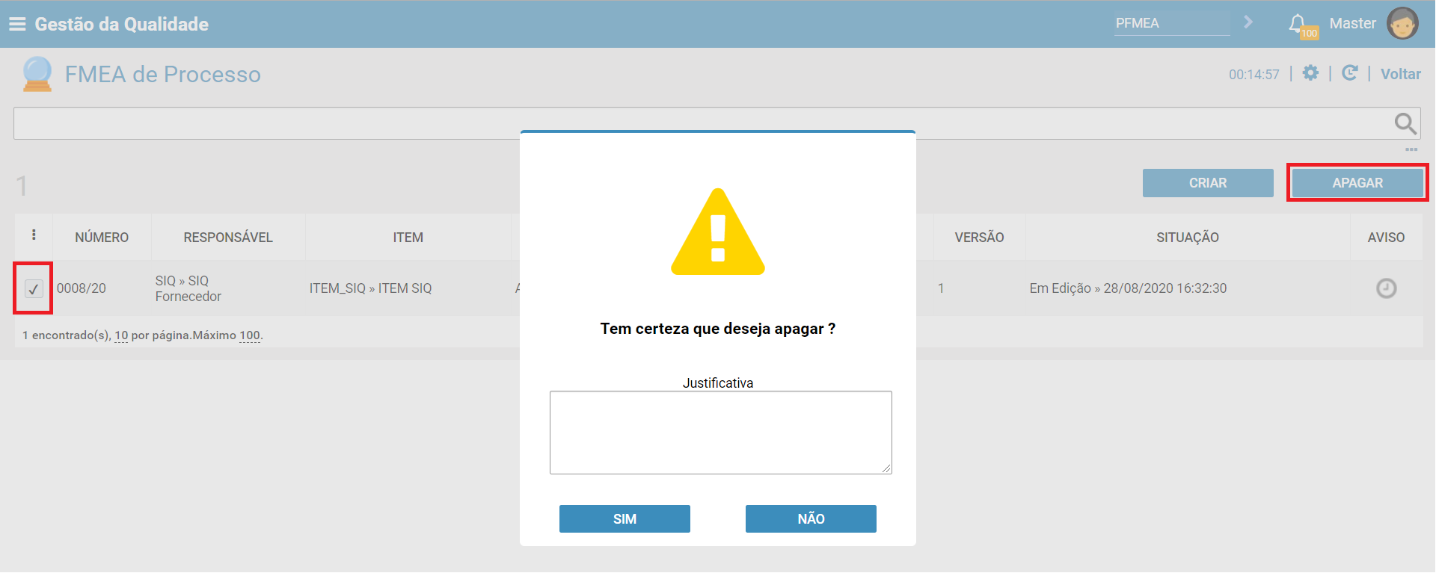1436x573 pixels.
Task: Click the Justificativa text area
Action: pyautogui.click(x=721, y=433)
